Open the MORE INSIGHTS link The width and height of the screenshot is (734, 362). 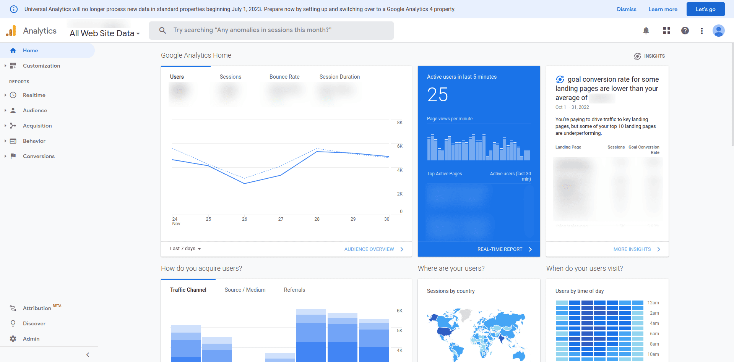point(632,249)
